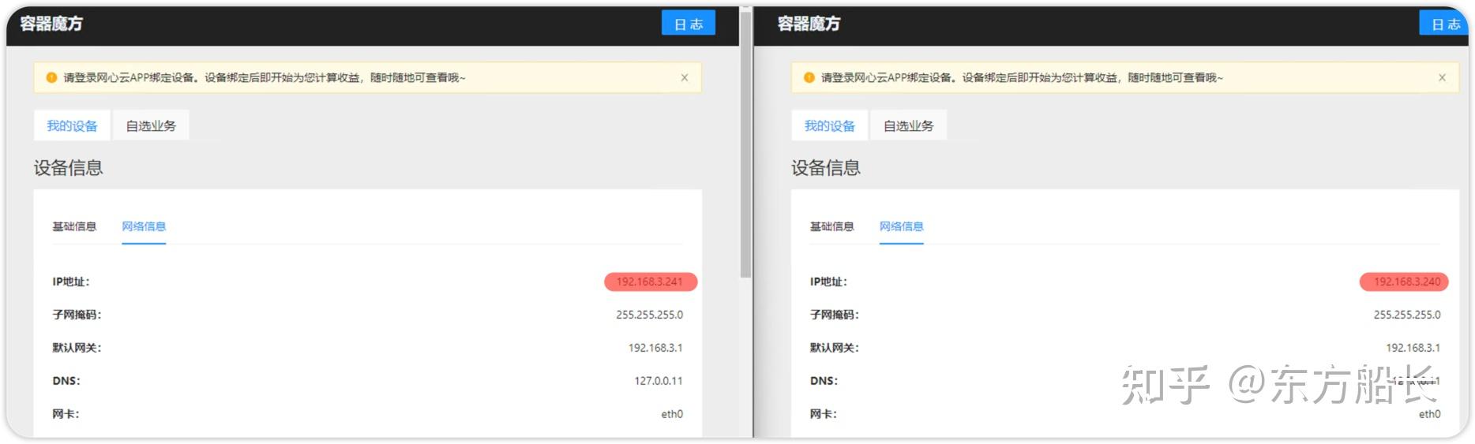Switch to 基础信息 tab in left window

click(x=74, y=226)
